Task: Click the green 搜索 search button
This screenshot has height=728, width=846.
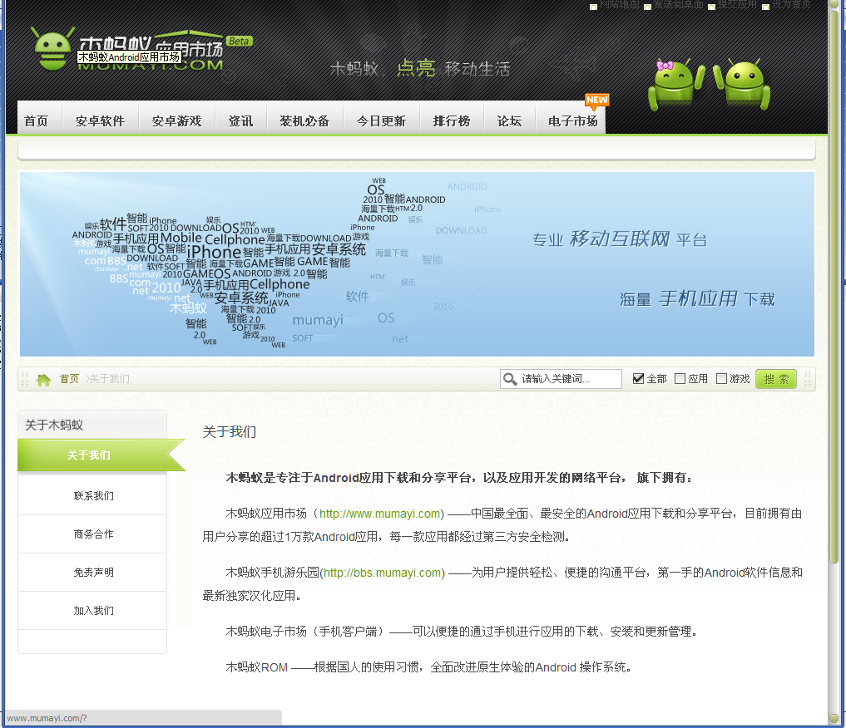Action: point(775,379)
